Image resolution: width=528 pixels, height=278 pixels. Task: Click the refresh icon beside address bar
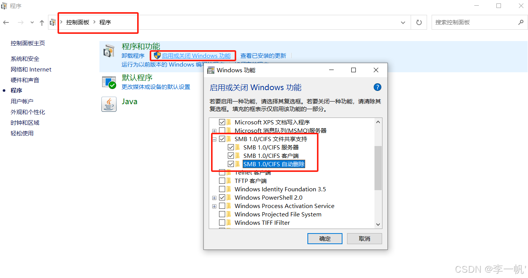tap(419, 22)
